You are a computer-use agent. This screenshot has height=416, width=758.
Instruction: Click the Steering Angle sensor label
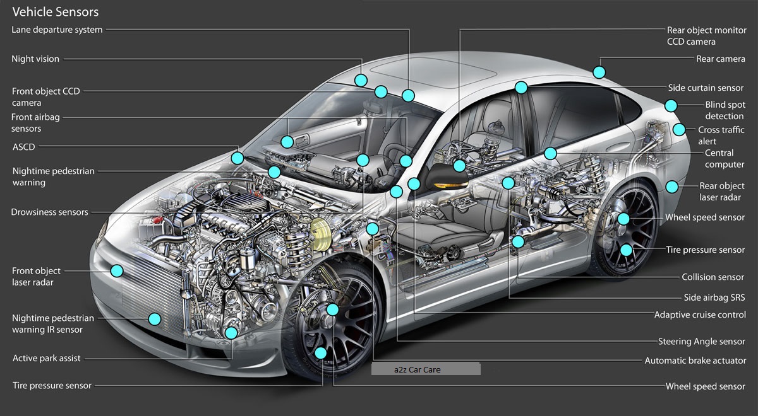click(x=702, y=342)
